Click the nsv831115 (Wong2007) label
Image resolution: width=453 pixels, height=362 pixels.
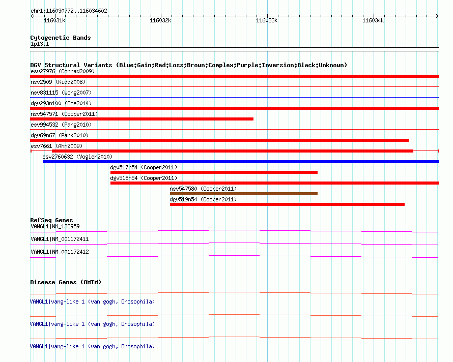pos(61,93)
